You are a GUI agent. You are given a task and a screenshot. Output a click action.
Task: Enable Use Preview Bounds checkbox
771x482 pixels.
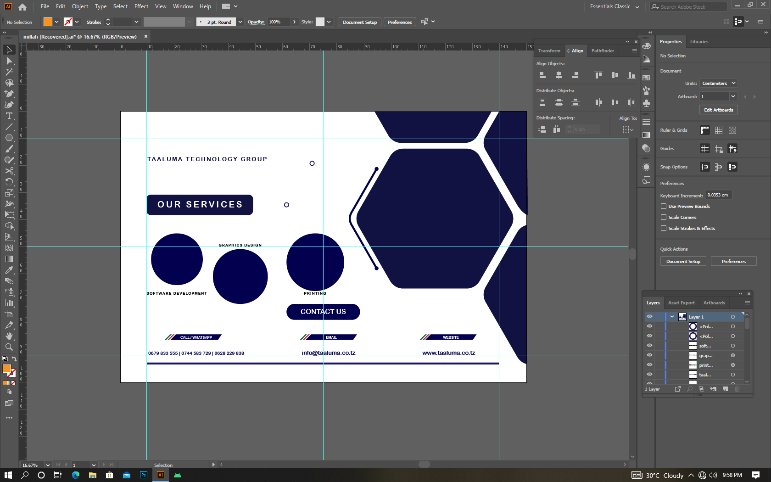[664, 207]
